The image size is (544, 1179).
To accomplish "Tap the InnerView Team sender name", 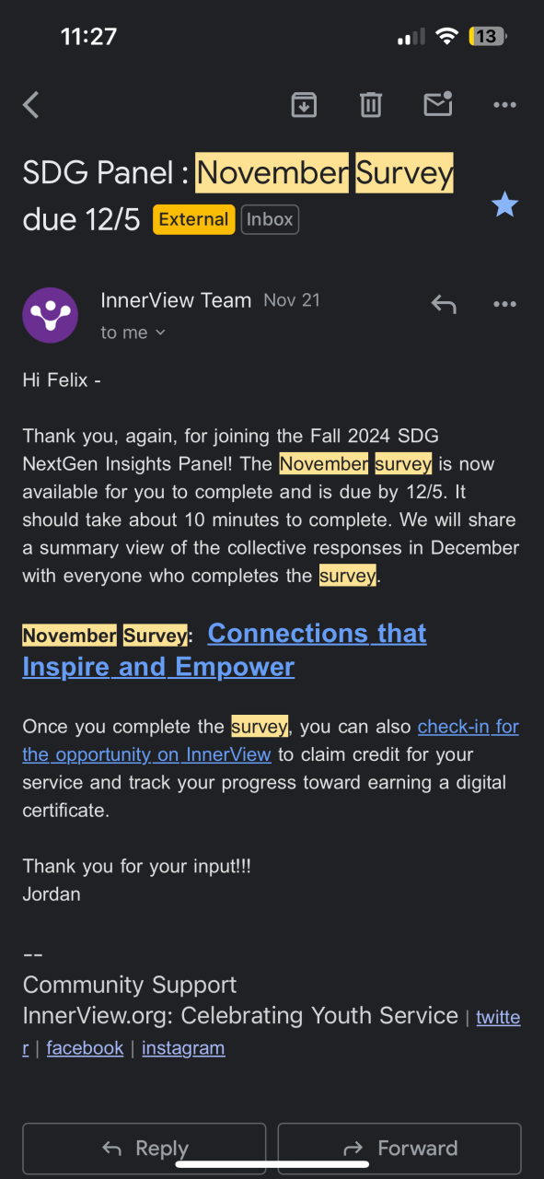I will pos(176,300).
